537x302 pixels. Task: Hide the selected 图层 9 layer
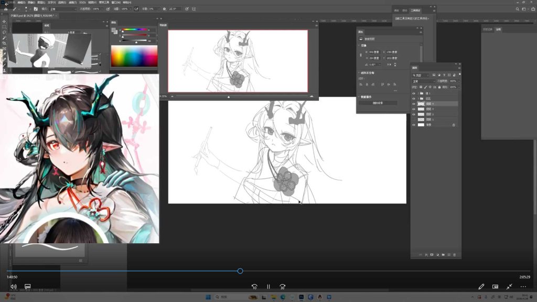point(414,104)
